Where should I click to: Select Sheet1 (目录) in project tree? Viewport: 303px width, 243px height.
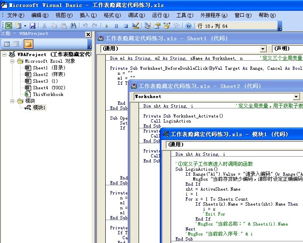tap(49, 68)
